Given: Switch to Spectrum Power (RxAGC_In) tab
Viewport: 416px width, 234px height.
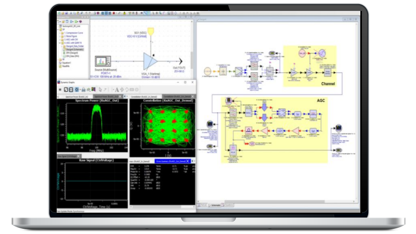Looking at the screenshot, I should pyautogui.click(x=76, y=97).
